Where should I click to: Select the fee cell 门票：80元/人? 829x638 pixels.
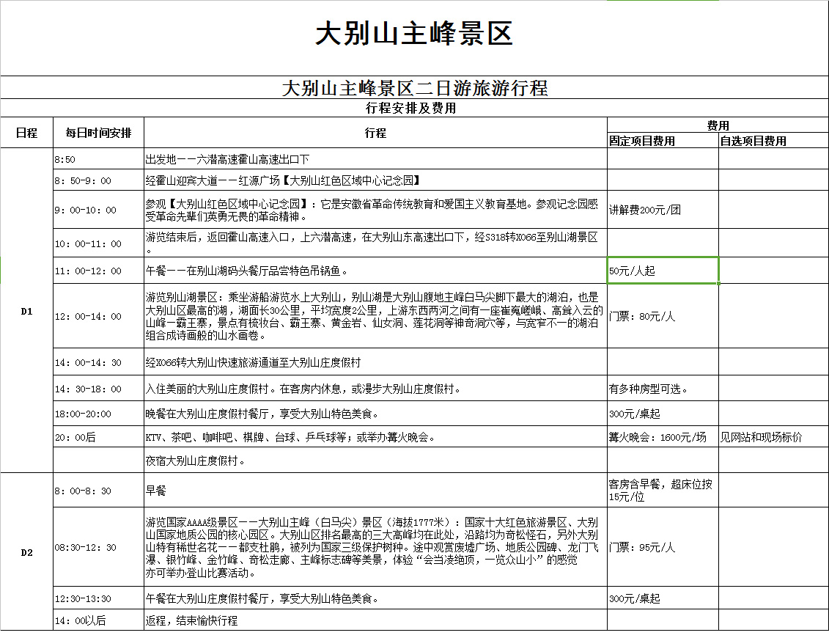click(x=663, y=316)
